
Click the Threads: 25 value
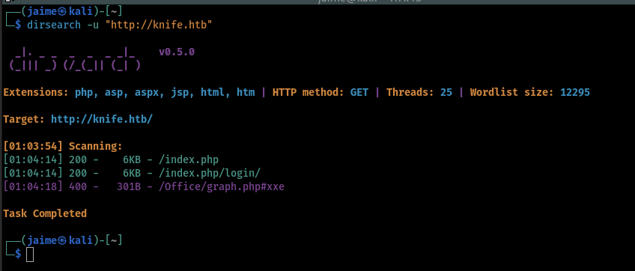[446, 92]
